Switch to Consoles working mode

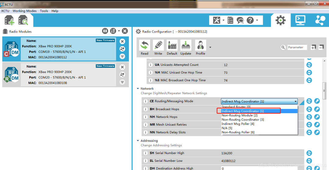[300, 20]
